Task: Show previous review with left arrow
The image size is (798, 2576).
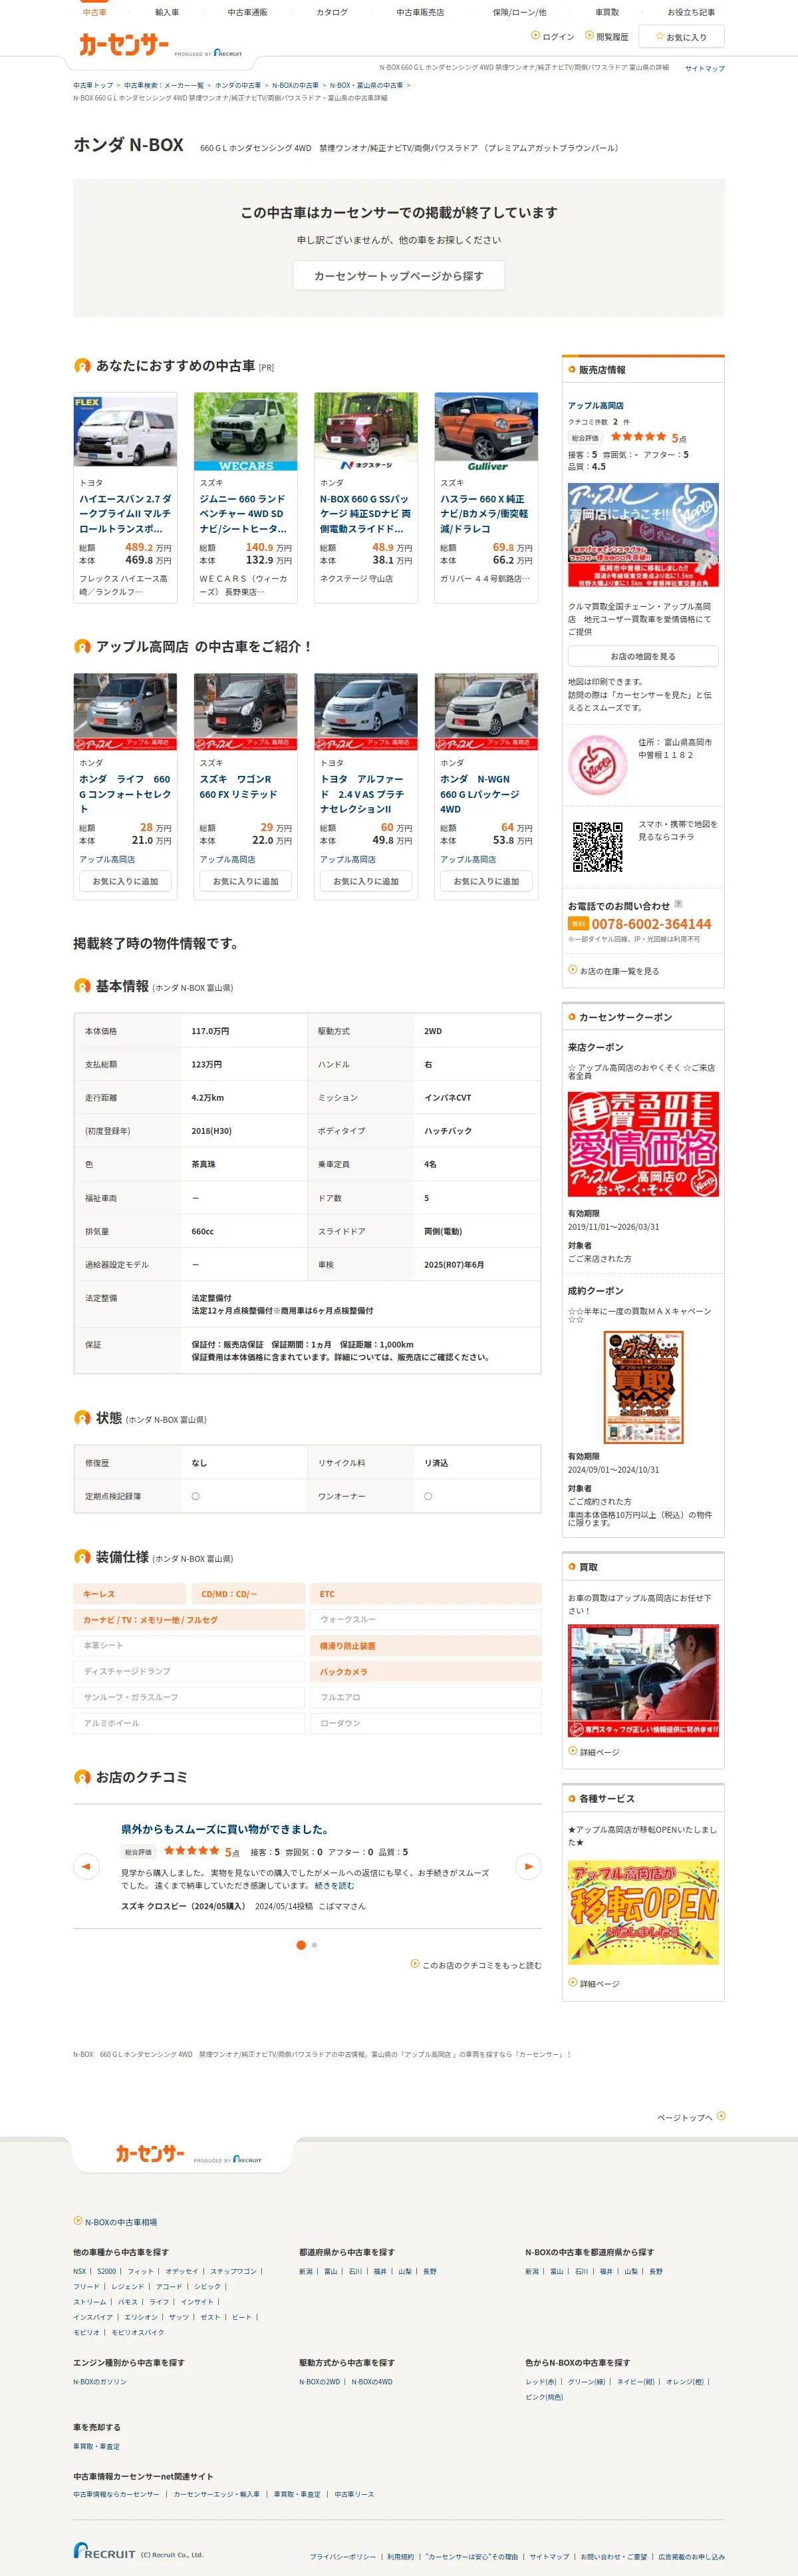Action: pyautogui.click(x=87, y=1866)
